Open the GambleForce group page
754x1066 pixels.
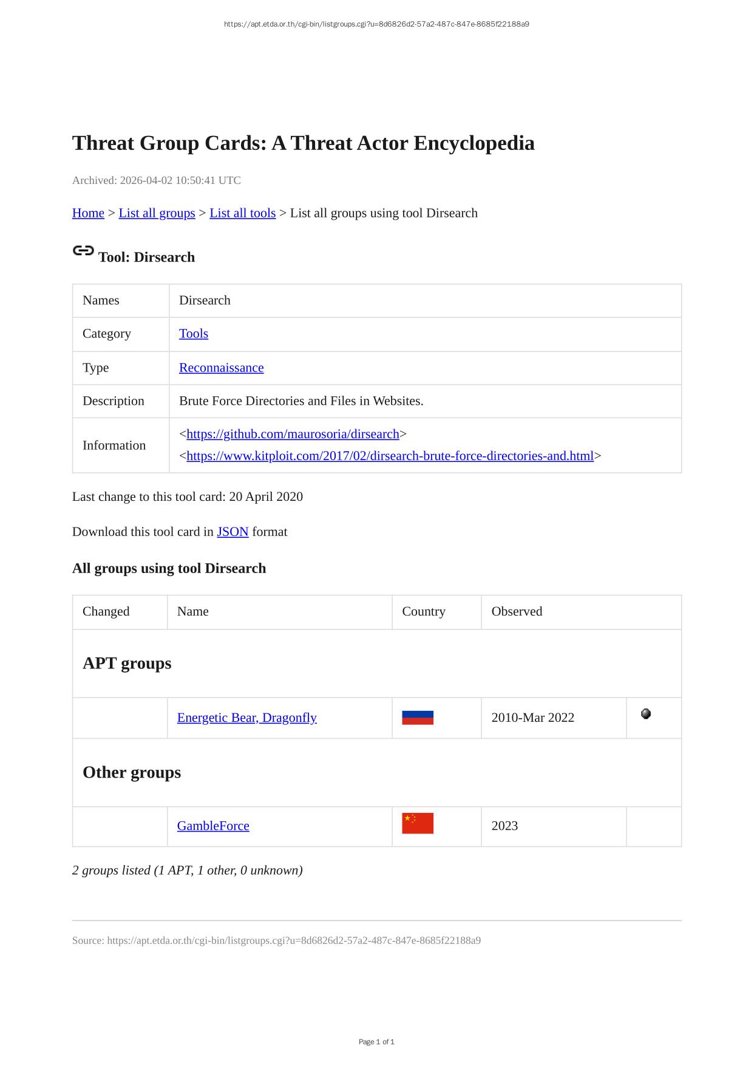tap(213, 826)
